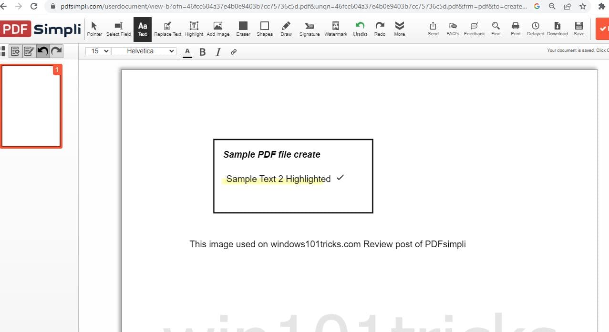Save the document
This screenshot has width=609, height=332.
pyautogui.click(x=579, y=29)
